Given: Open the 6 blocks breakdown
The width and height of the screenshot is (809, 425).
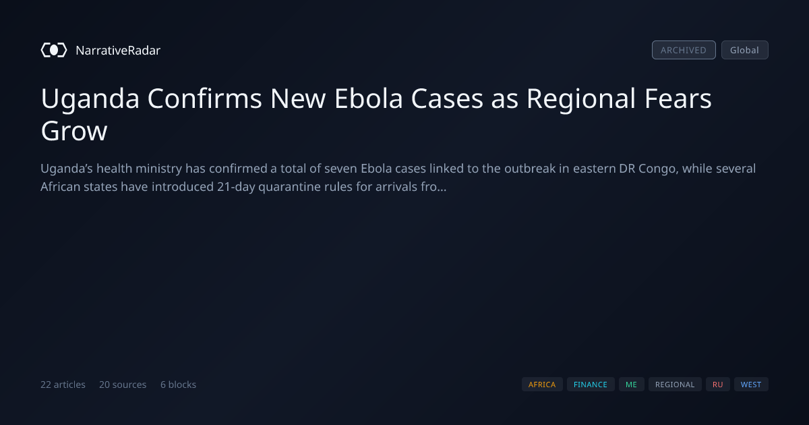Looking at the screenshot, I should click(x=178, y=385).
